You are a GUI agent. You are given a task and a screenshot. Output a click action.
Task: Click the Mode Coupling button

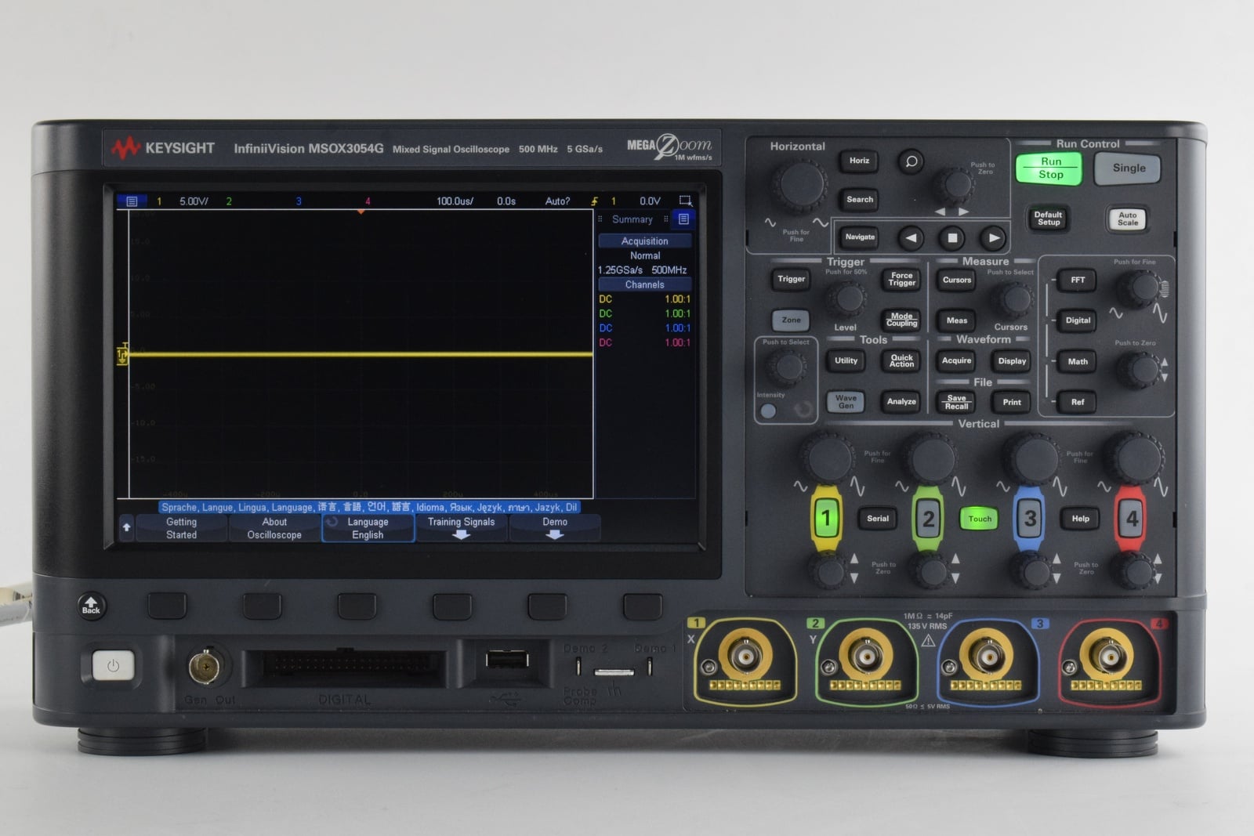pos(901,320)
